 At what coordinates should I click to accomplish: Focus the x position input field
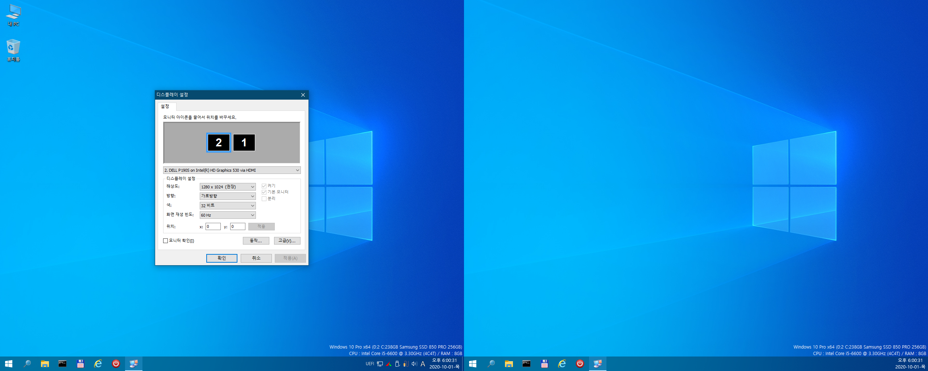click(213, 227)
